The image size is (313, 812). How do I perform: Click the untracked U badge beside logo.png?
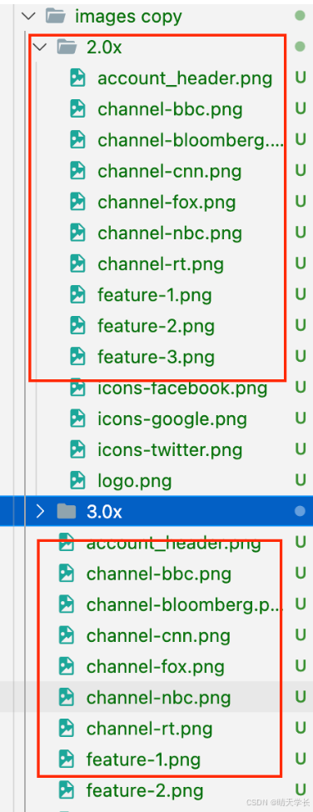[x=301, y=480]
